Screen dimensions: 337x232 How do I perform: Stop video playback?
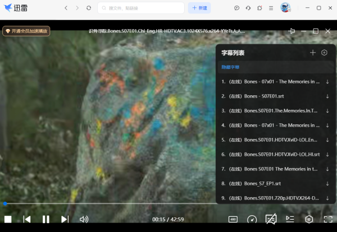8,219
